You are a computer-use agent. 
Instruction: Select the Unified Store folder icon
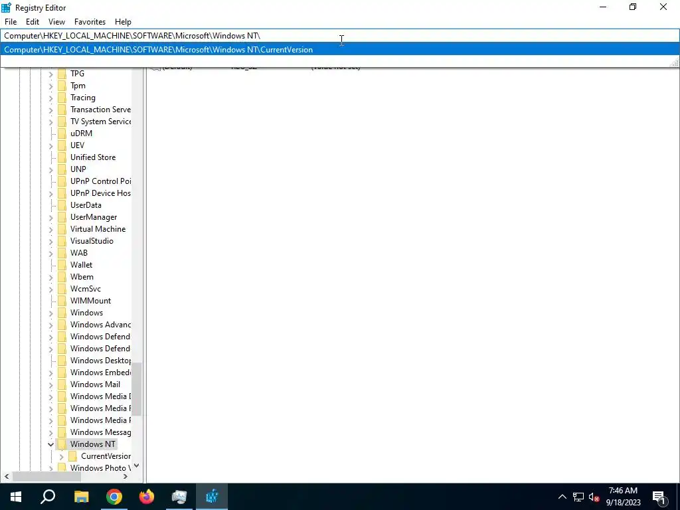click(x=62, y=157)
